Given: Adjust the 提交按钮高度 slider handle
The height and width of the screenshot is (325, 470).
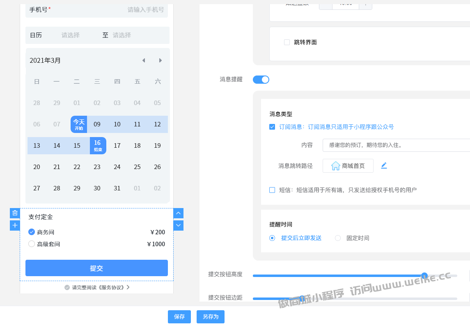Looking at the screenshot, I should pos(424,276).
